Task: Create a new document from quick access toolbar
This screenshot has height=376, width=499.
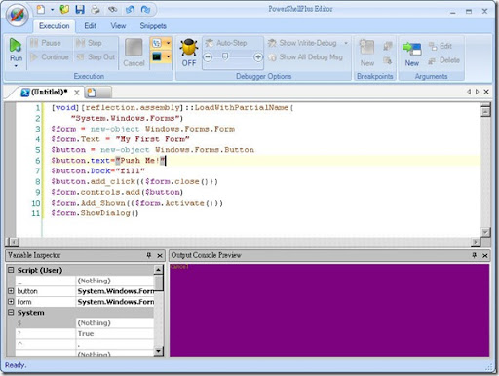Action: 41,10
